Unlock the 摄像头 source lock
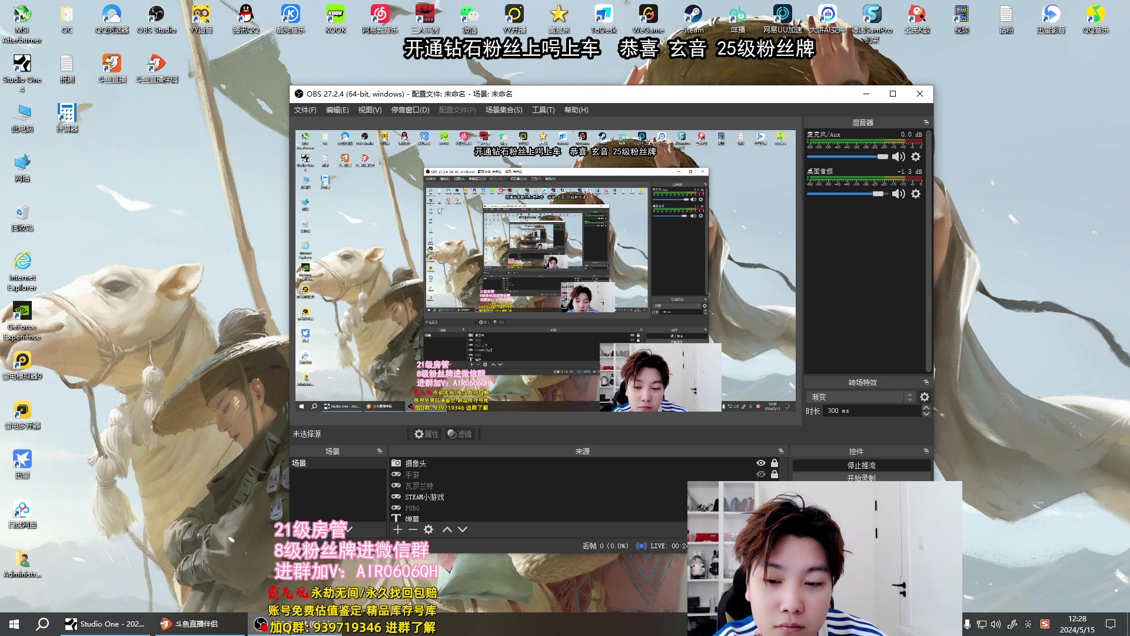Screen dimensions: 1130x636 775,463
